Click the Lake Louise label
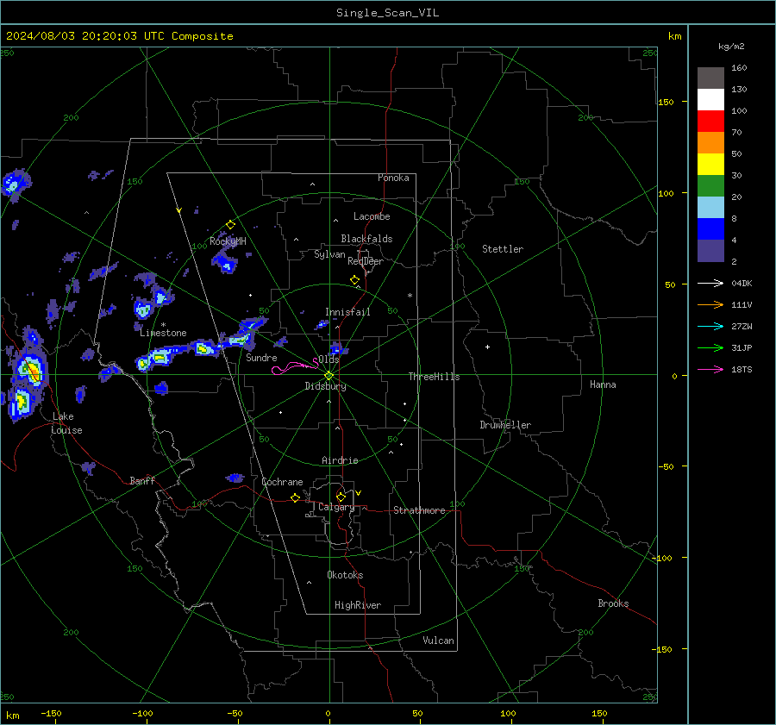 pos(66,423)
